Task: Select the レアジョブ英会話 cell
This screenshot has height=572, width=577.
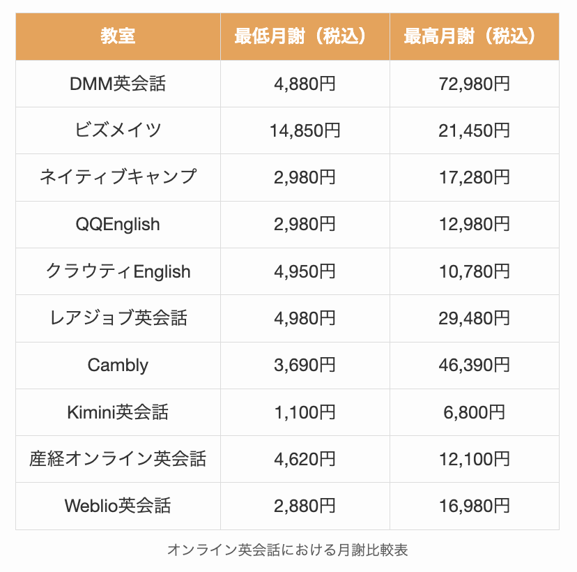Action: point(118,318)
